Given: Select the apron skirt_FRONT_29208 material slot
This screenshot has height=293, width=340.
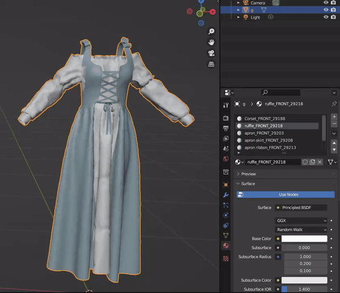Looking at the screenshot, I should pyautogui.click(x=268, y=140).
